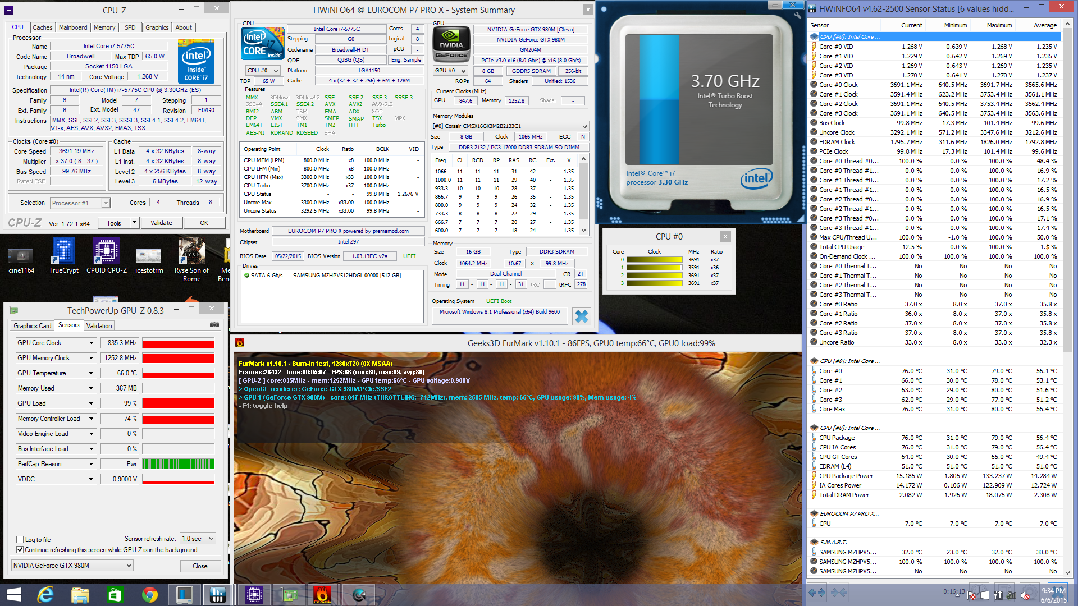
Task: Click the blue X close icon in HWiNFO summary
Action: (x=582, y=316)
